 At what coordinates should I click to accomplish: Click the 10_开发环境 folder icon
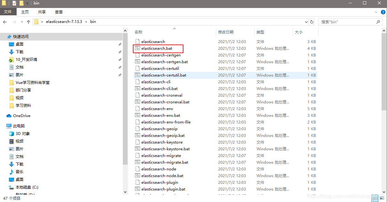coord(12,60)
